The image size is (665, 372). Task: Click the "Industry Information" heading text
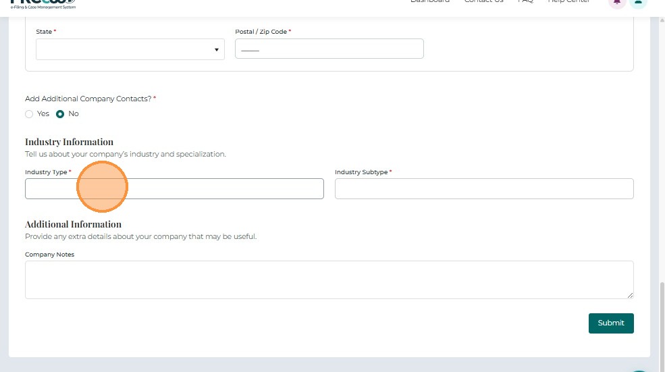(x=69, y=142)
